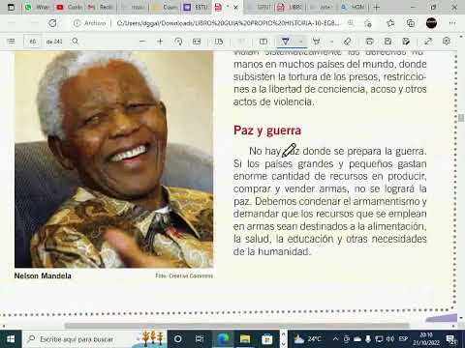Expand the Highlight options dropdown

coord(331,42)
